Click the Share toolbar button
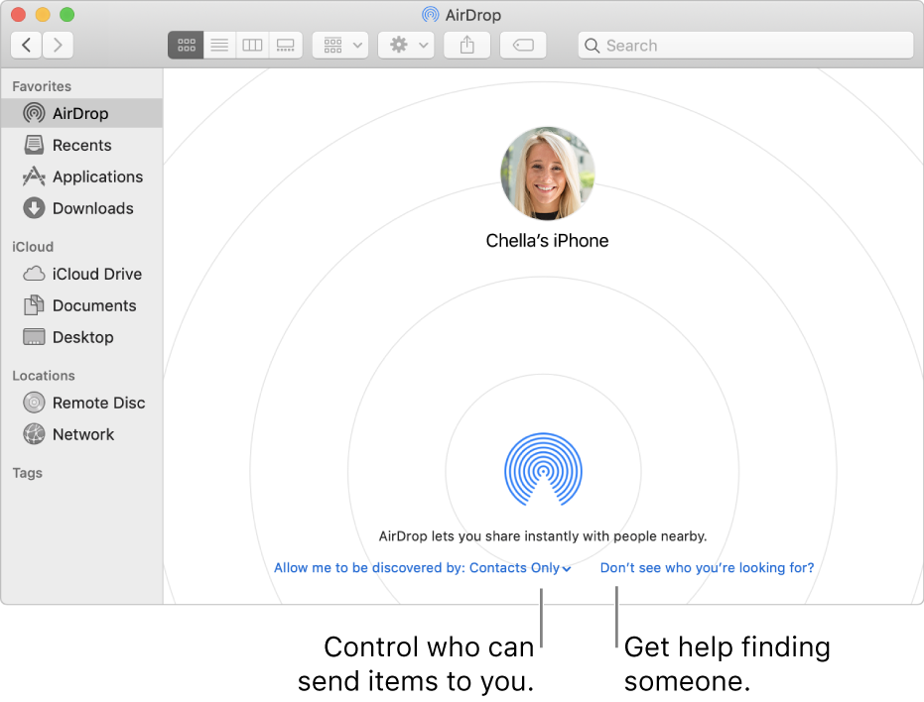 [466, 46]
